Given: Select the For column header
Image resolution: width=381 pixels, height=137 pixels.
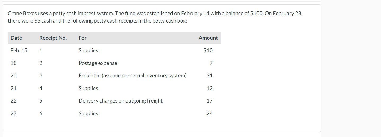Looking at the screenshot, I should tap(82, 38).
